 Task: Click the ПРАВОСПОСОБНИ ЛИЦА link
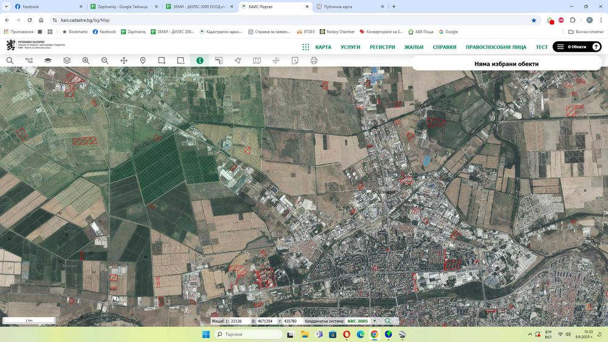tap(496, 47)
